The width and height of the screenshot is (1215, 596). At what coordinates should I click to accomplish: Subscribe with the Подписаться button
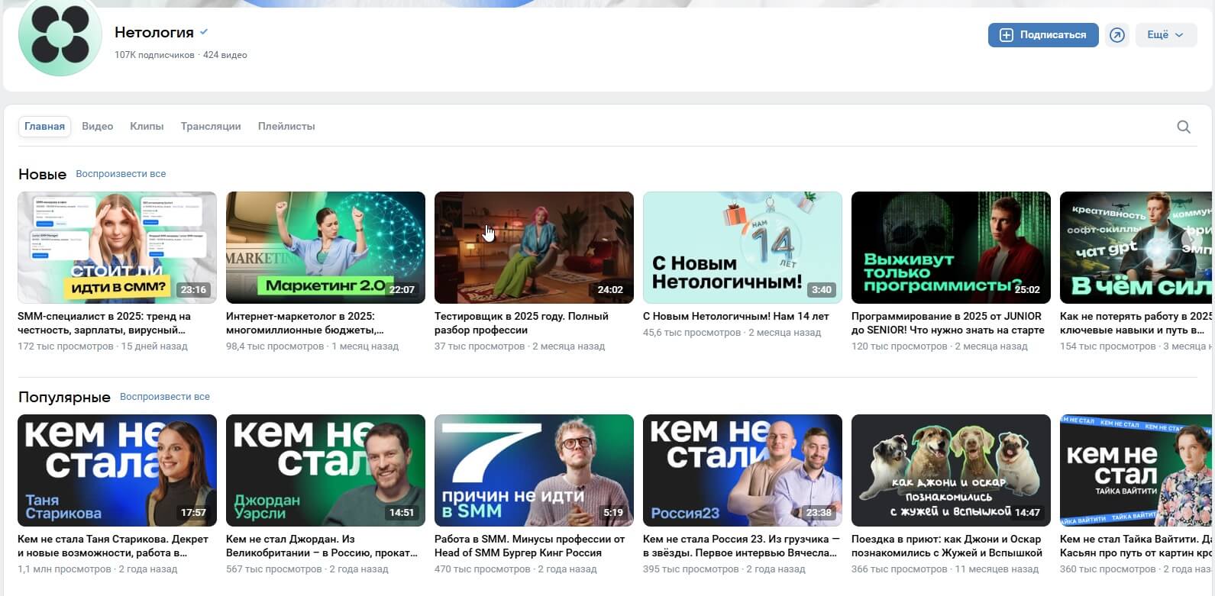[1043, 35]
